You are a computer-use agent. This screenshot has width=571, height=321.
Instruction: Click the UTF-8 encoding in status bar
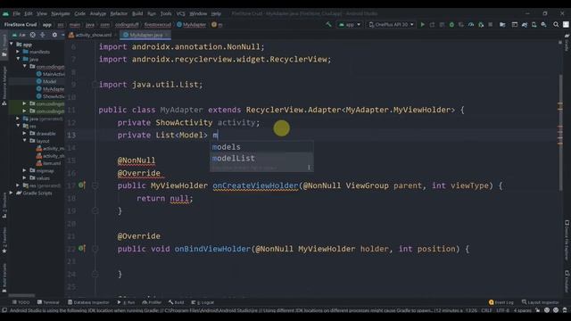[502, 310]
